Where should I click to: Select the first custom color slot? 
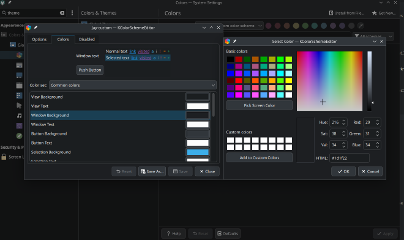(x=230, y=140)
